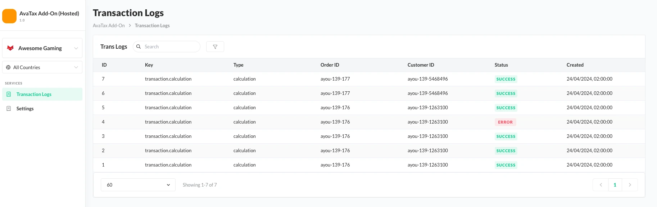Select page 1 in pagination
Image resolution: width=657 pixels, height=207 pixels.
615,185
